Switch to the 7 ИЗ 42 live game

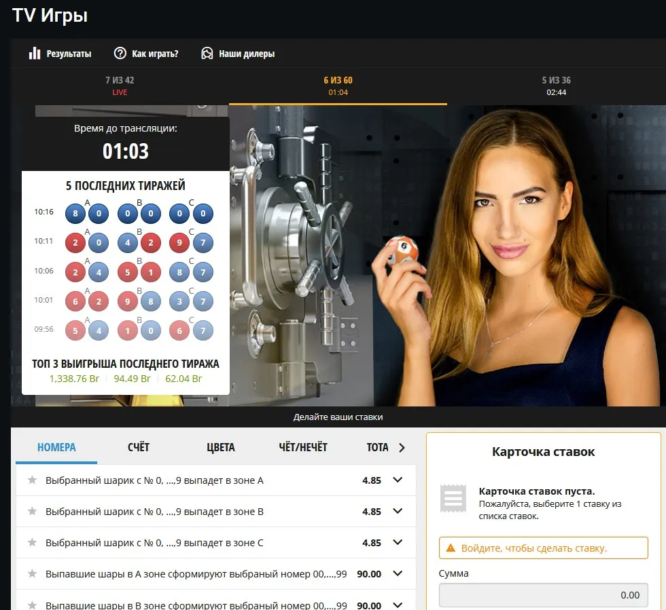[120, 85]
